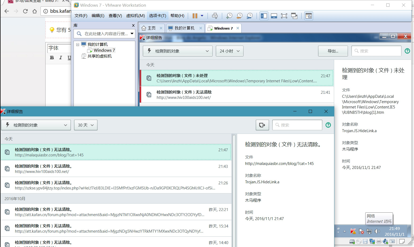Open the 选项卡(T) menu
Viewport: 414px width, 247px height.
(157, 16)
